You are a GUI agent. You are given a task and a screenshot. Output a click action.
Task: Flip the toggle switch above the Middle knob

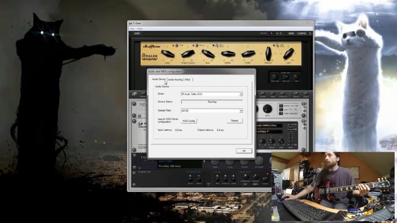217,45
